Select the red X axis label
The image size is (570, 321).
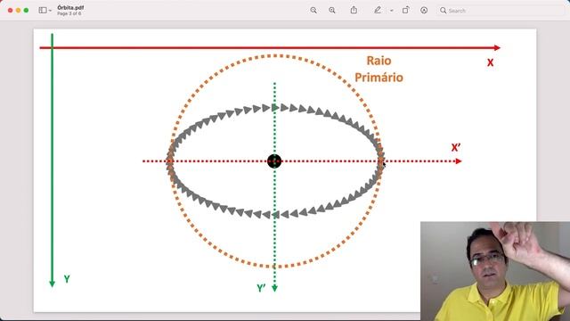pyautogui.click(x=491, y=62)
